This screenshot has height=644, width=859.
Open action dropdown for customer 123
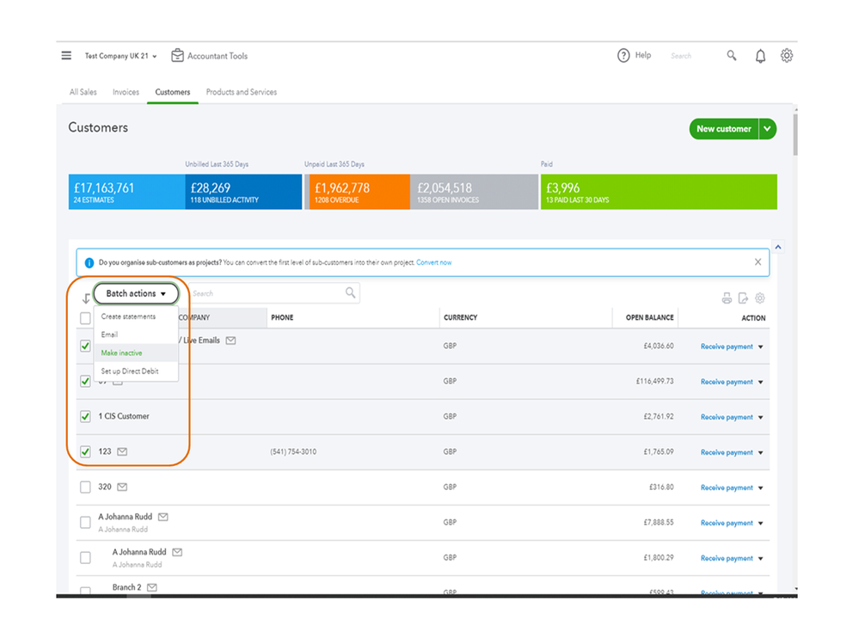[x=761, y=452]
